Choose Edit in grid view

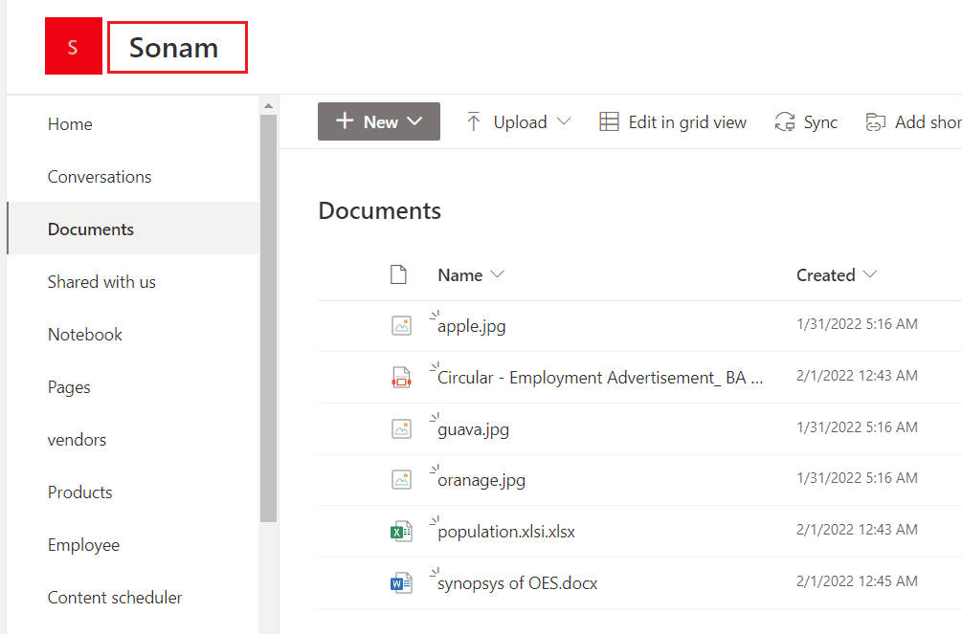[687, 122]
